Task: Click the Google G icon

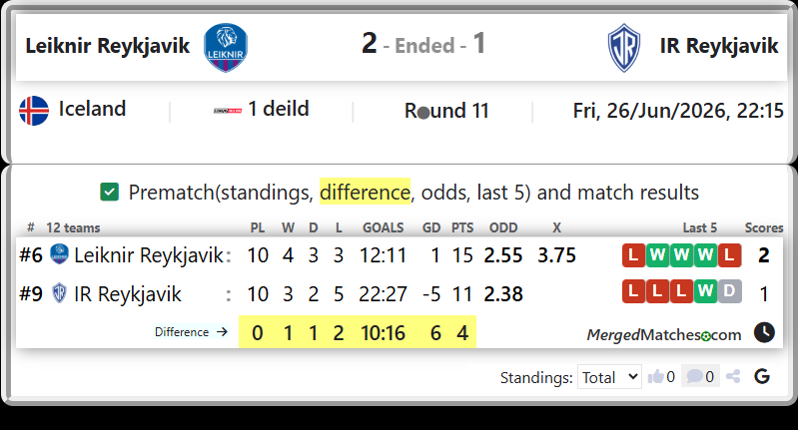Action: coord(762,377)
